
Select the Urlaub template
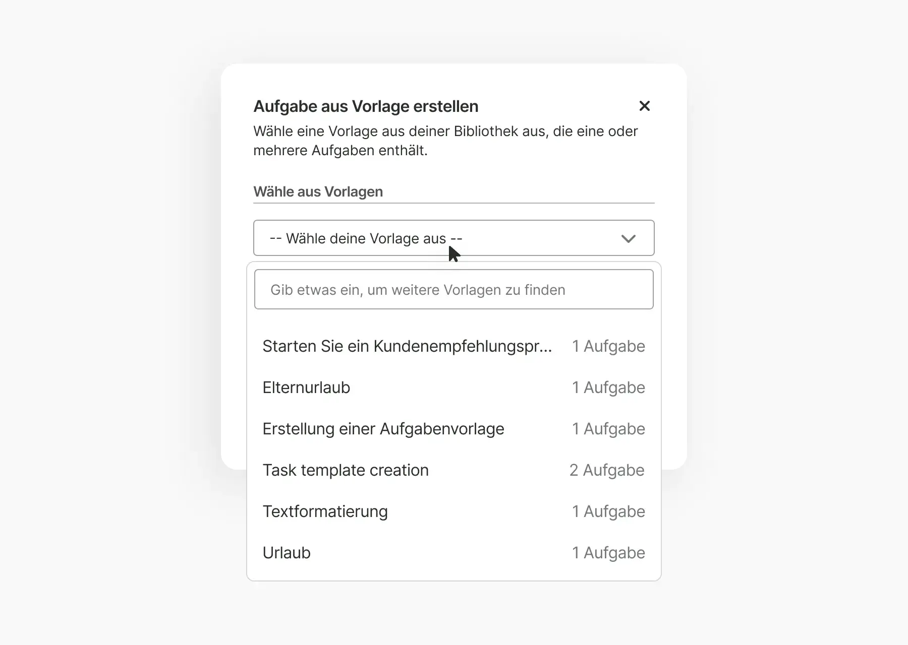(x=287, y=553)
